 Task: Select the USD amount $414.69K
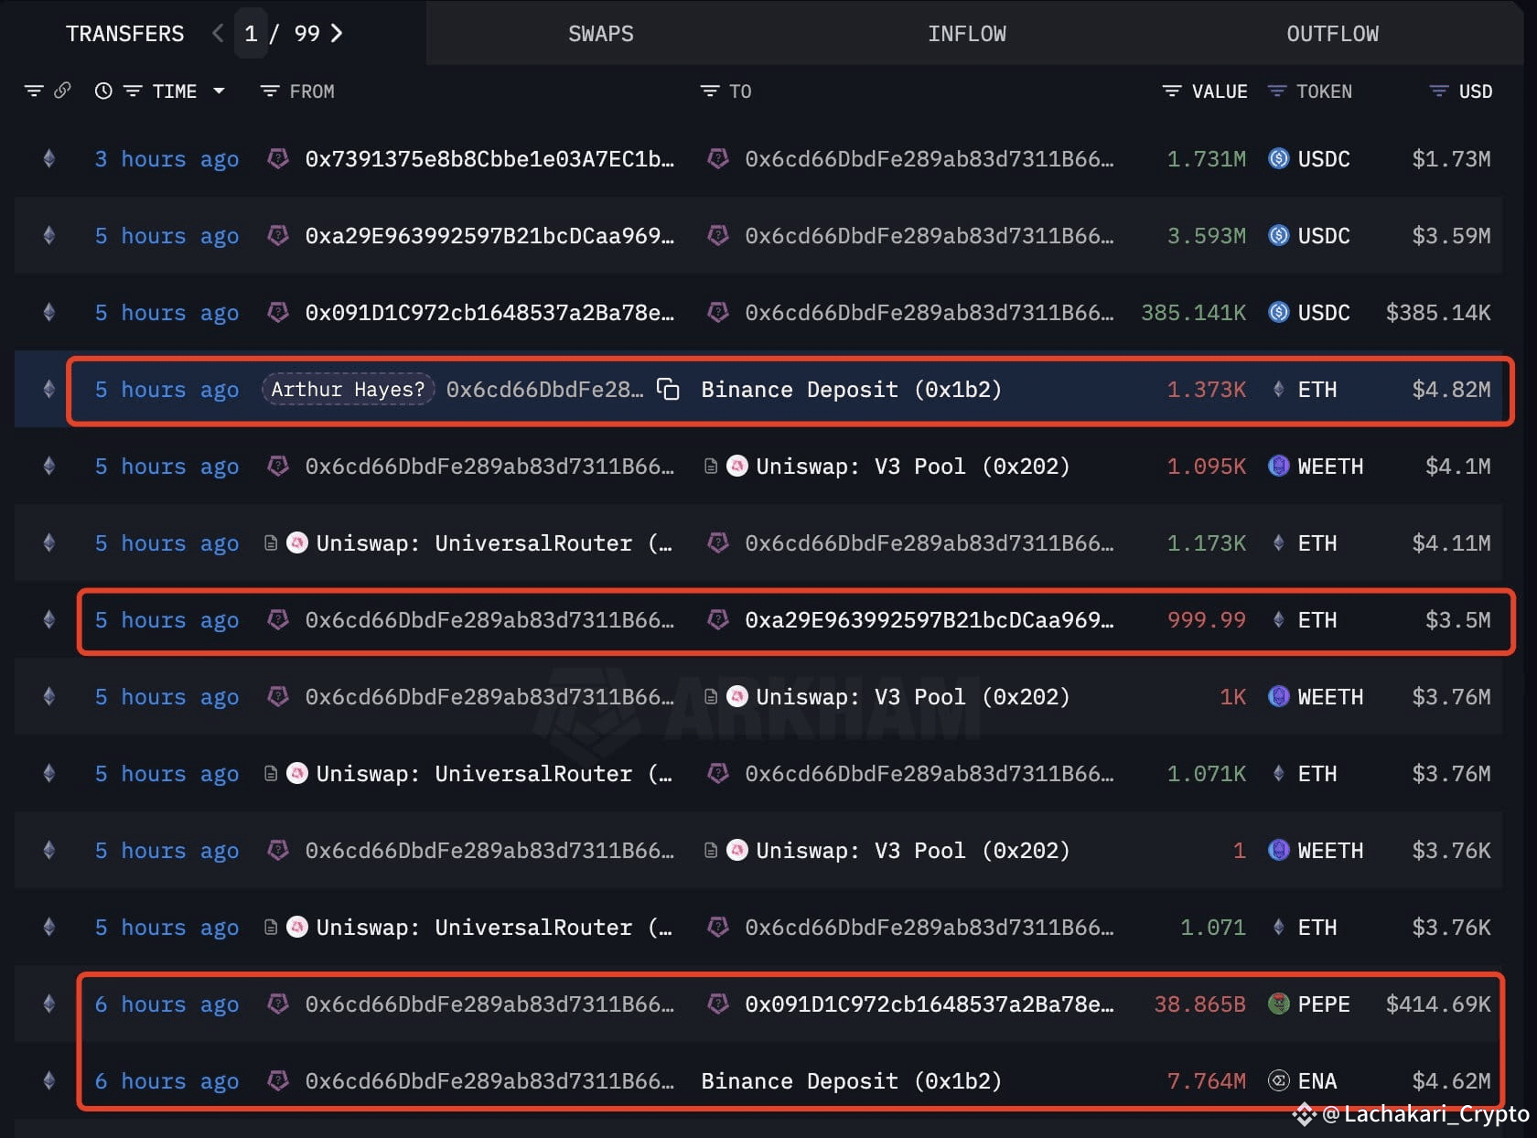point(1438,1004)
